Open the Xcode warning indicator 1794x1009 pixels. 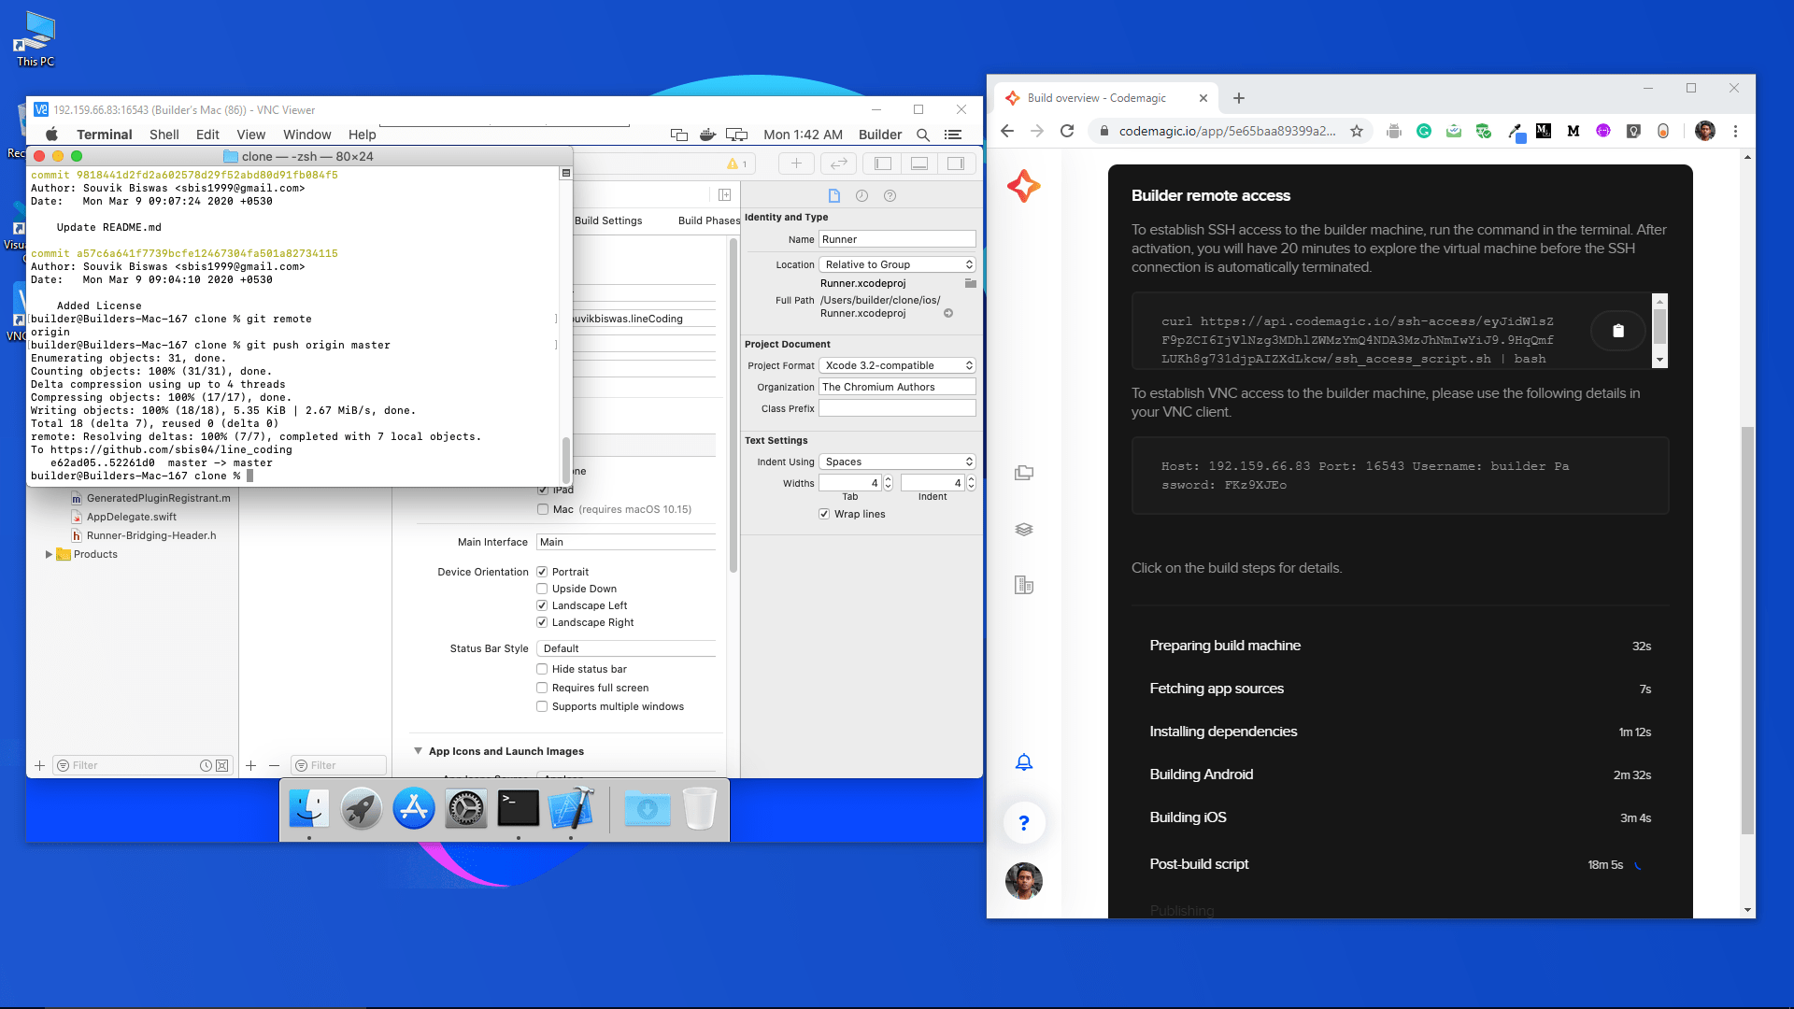pos(737,163)
